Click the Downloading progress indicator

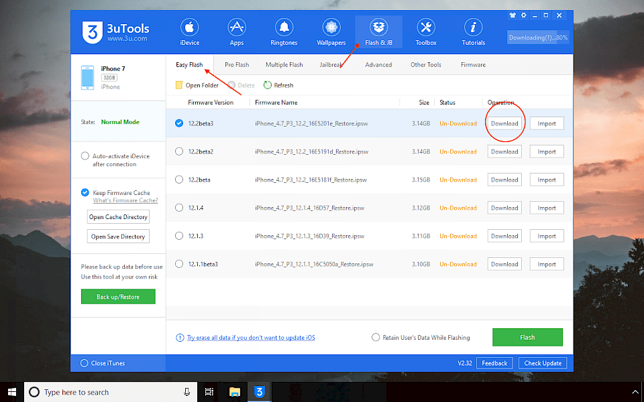(x=537, y=38)
